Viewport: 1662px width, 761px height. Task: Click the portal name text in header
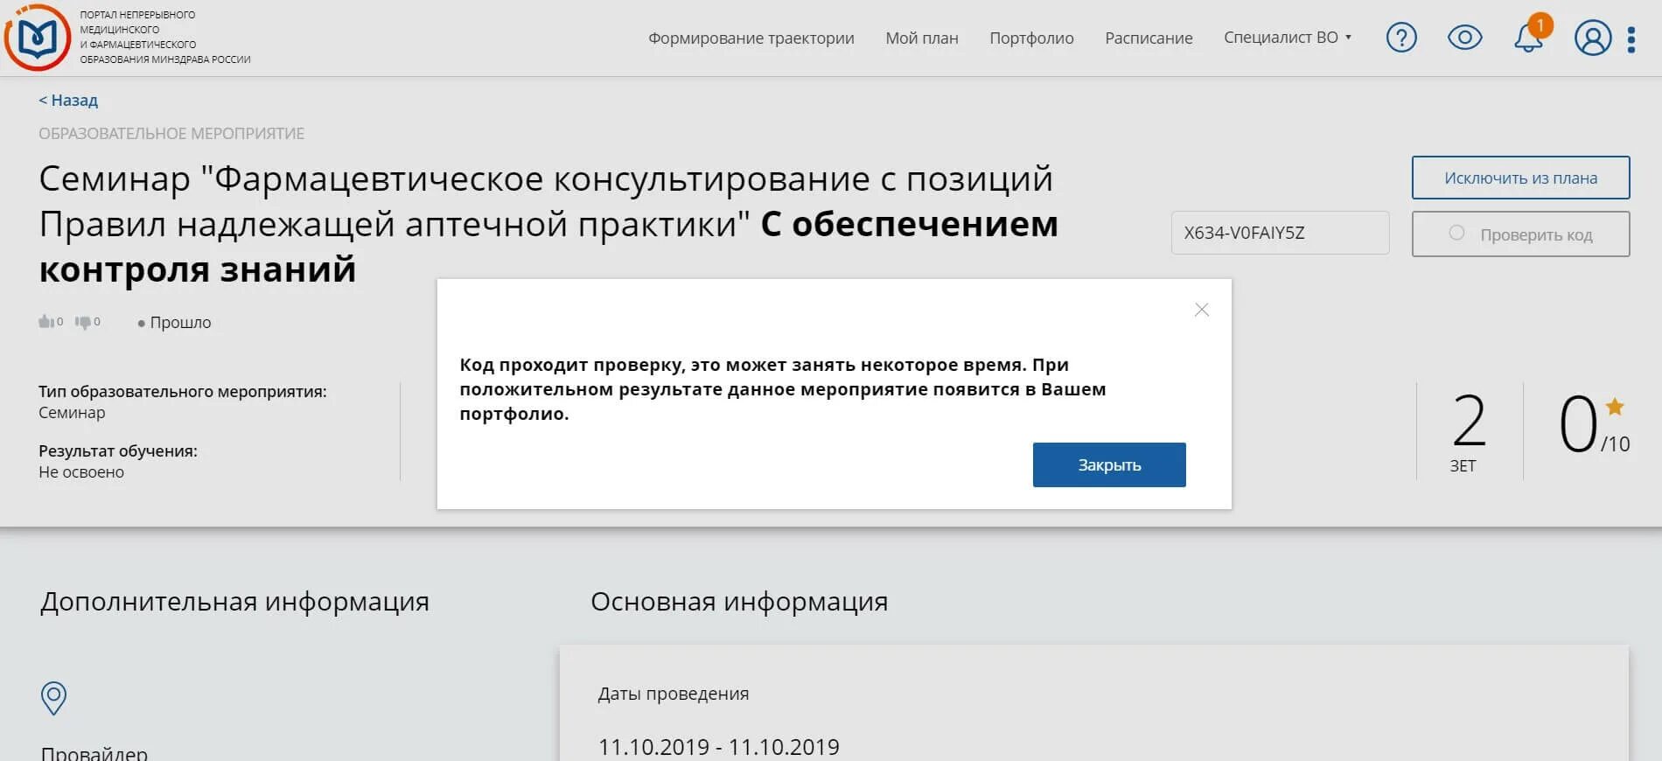click(164, 38)
